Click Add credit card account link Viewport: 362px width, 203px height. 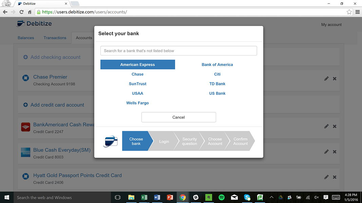coord(57,105)
